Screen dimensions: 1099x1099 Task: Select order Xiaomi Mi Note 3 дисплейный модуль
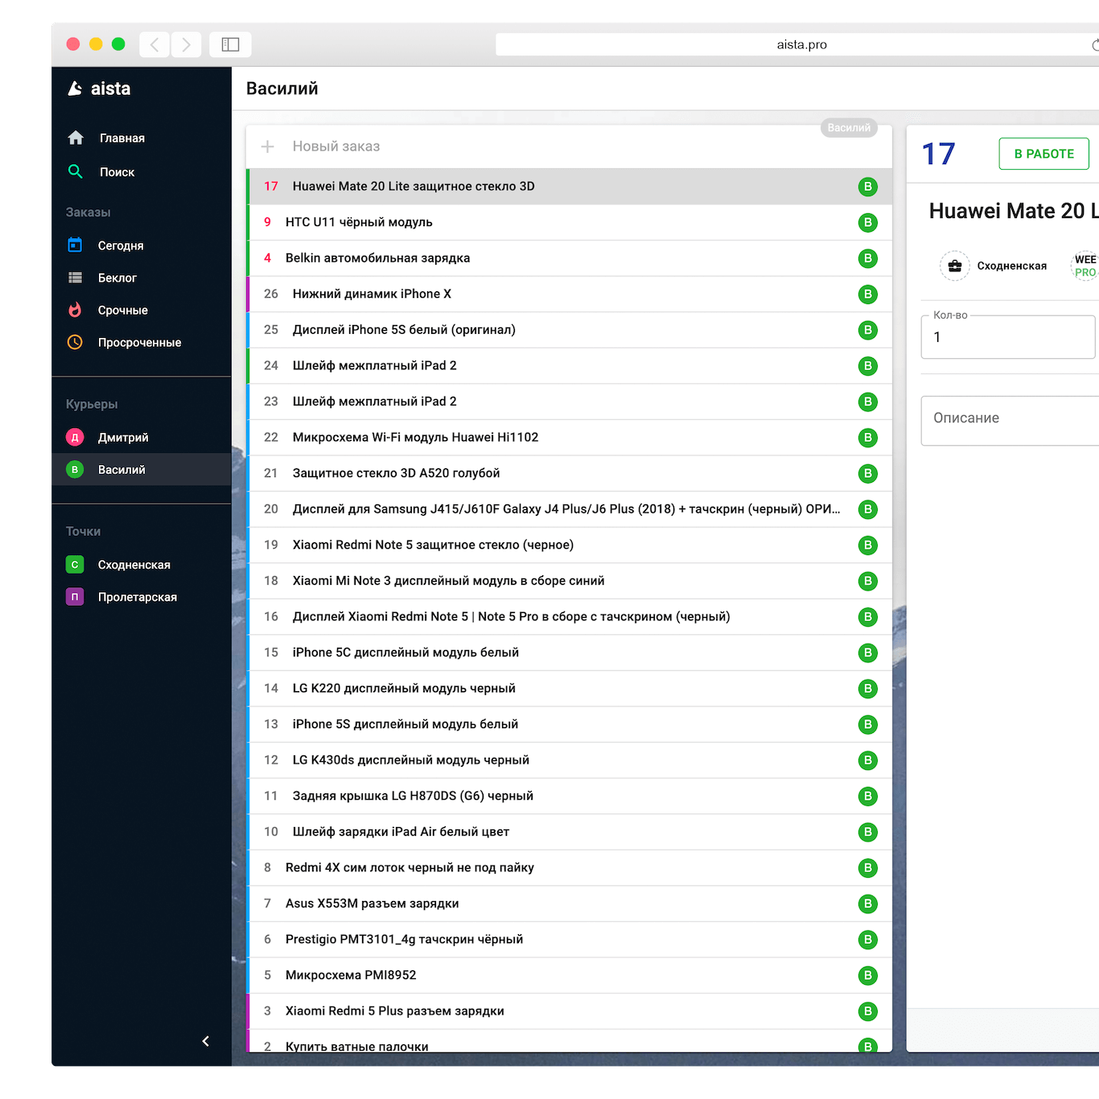[x=569, y=581]
